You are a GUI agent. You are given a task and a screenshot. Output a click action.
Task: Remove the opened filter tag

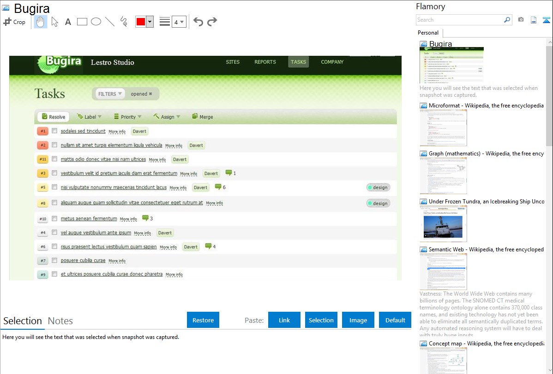[x=150, y=94]
